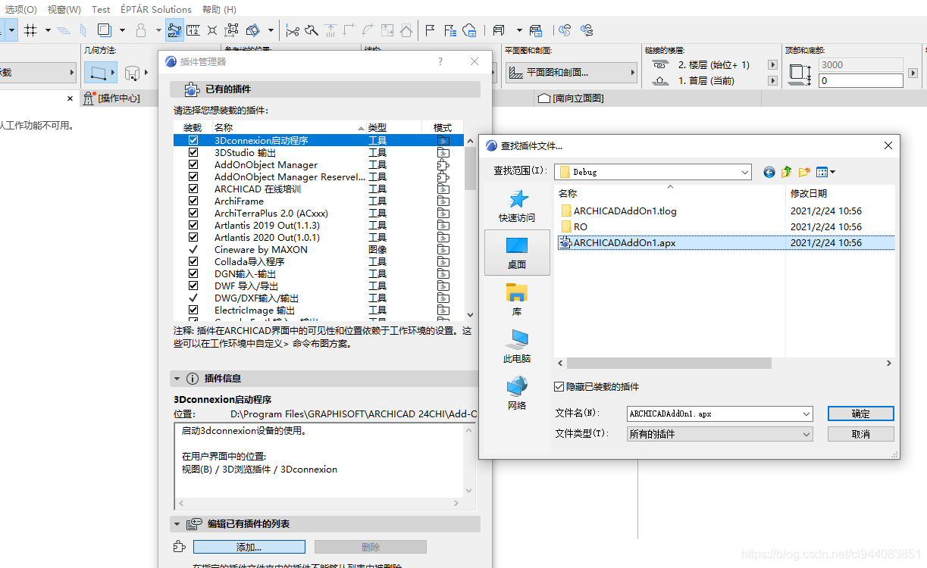Viewport: 927px width, 568px height.
Task: Open the 视窗(W) menu
Action: pos(64,9)
